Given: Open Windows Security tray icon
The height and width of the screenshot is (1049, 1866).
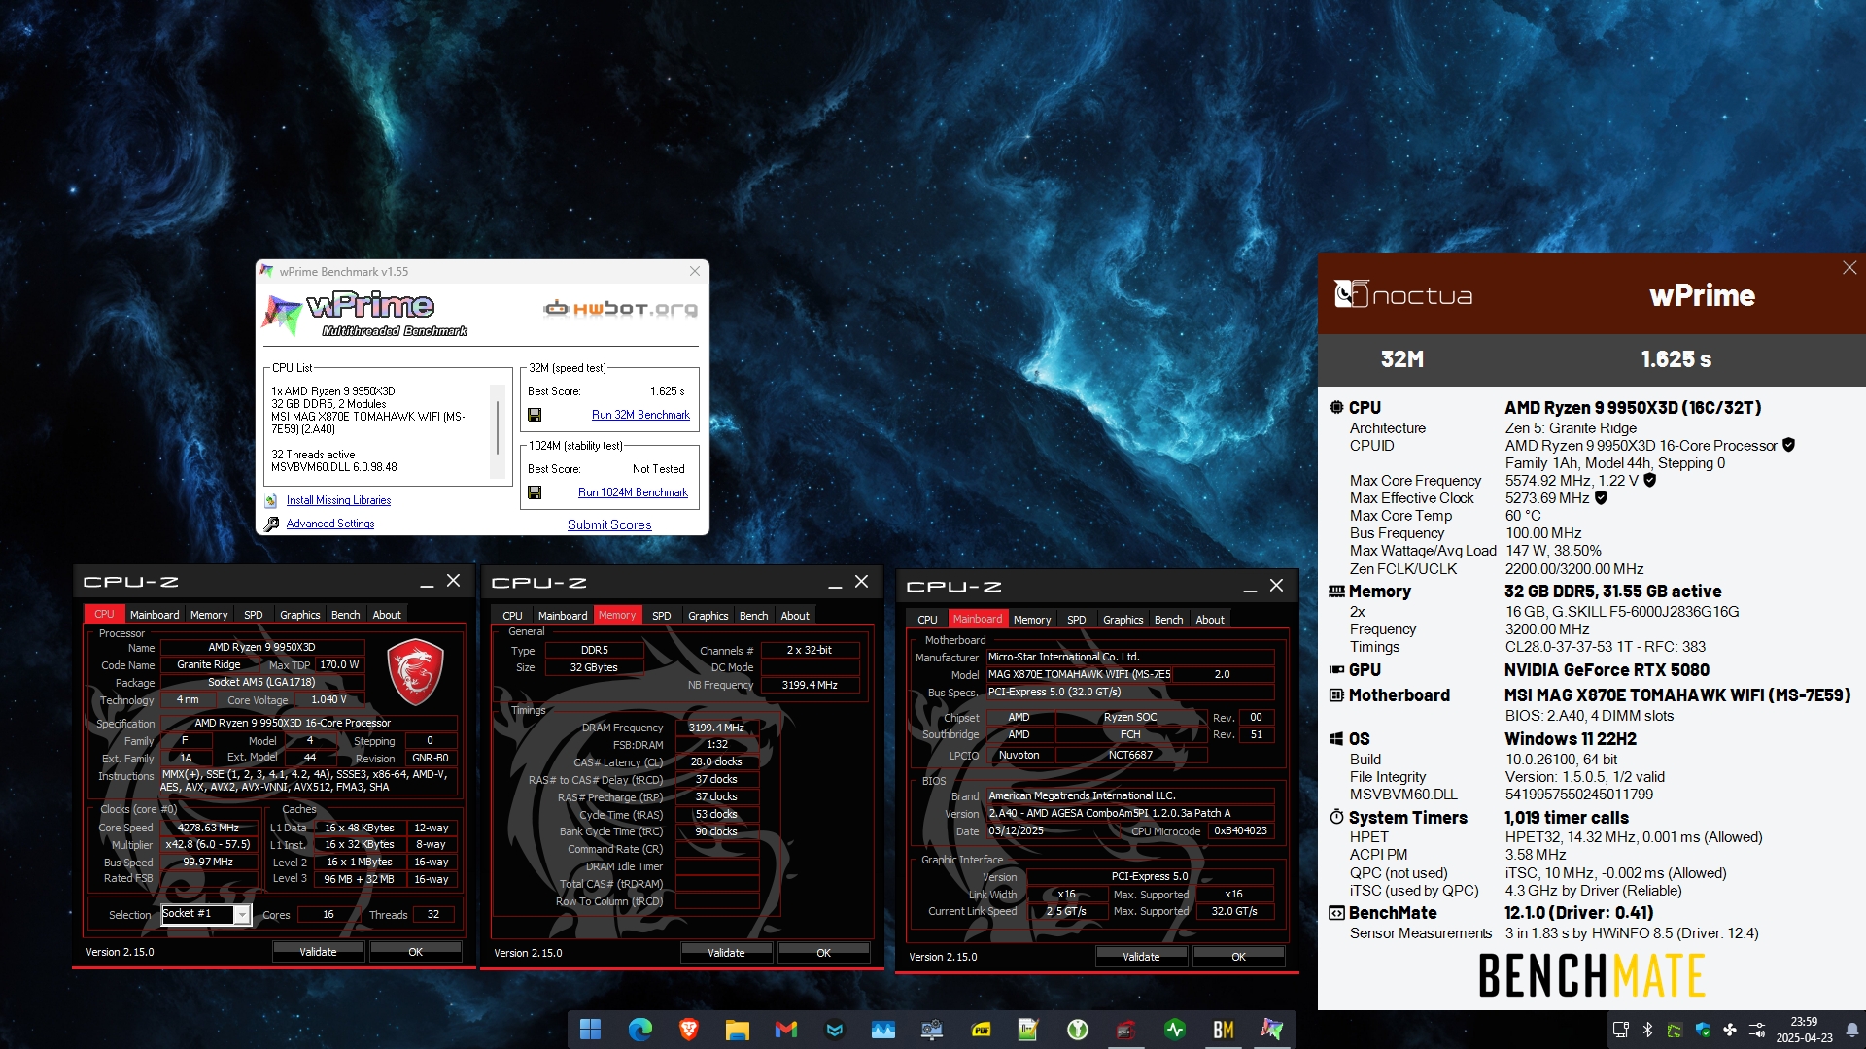Looking at the screenshot, I should [x=1702, y=1030].
